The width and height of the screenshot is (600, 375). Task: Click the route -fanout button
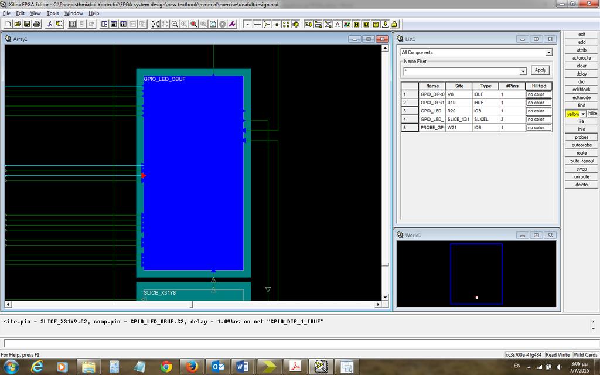click(581, 161)
